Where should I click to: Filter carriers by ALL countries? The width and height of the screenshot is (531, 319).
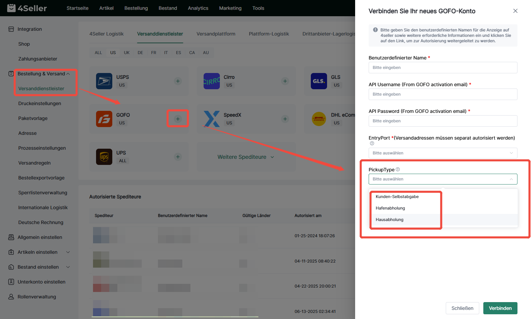98,53
